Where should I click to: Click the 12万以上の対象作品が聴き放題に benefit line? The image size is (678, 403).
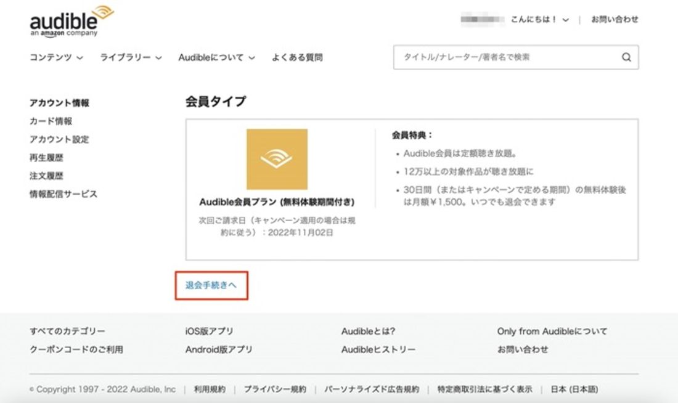click(468, 172)
